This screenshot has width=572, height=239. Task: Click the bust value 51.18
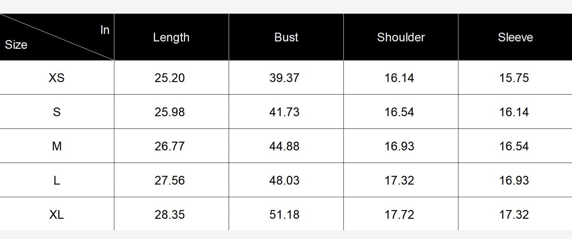click(284, 215)
